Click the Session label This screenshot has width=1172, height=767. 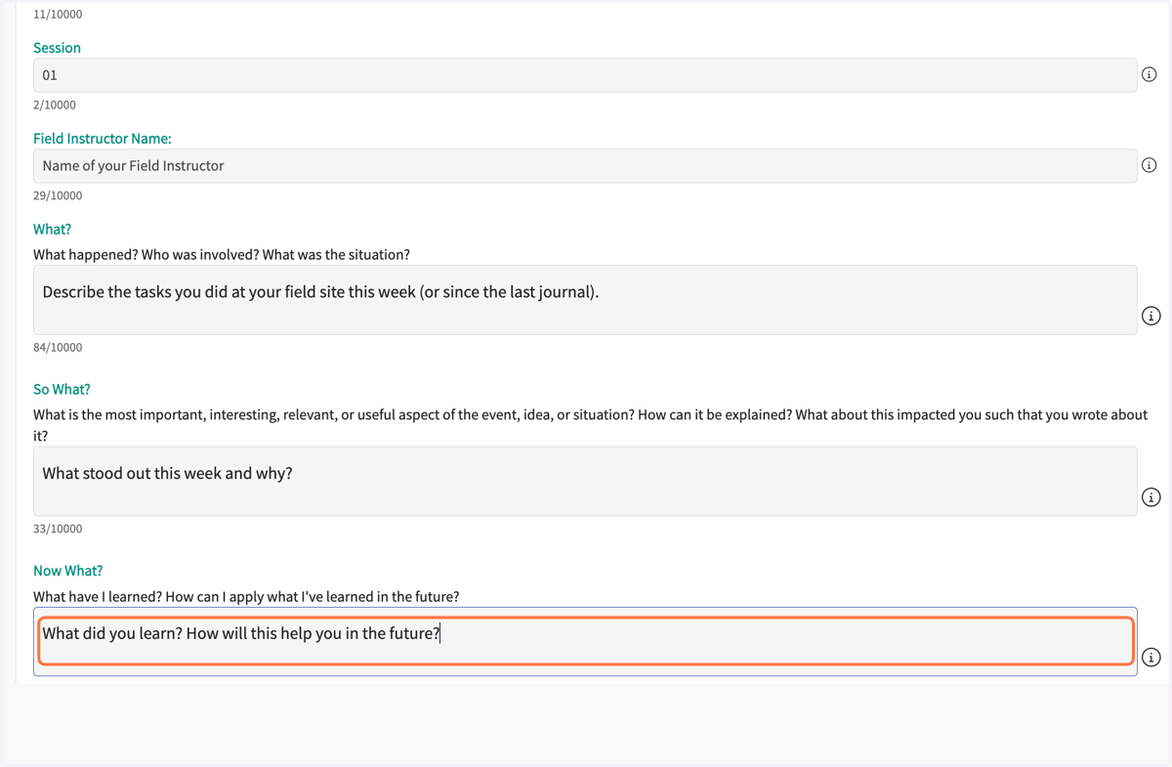point(57,48)
